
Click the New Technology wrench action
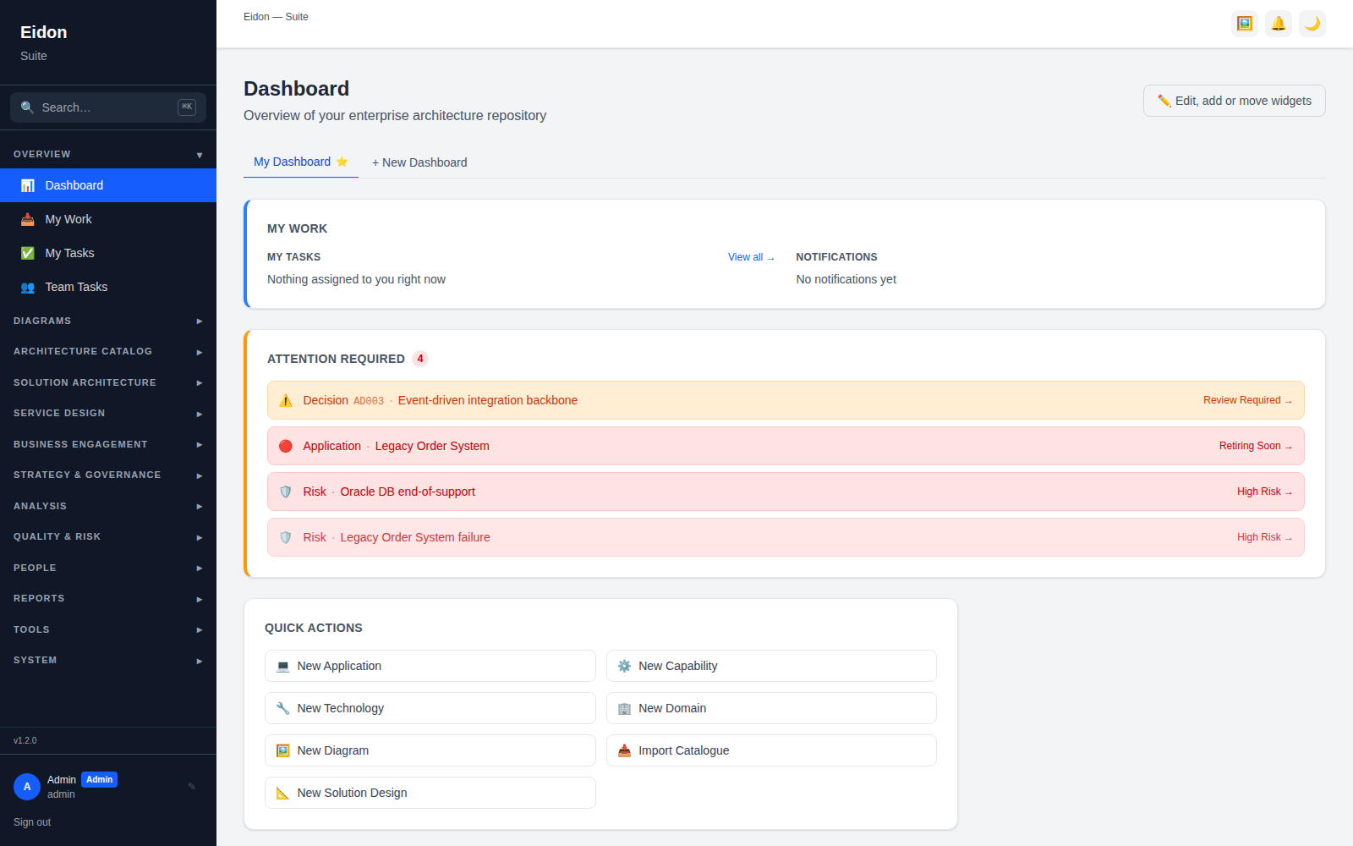(430, 708)
